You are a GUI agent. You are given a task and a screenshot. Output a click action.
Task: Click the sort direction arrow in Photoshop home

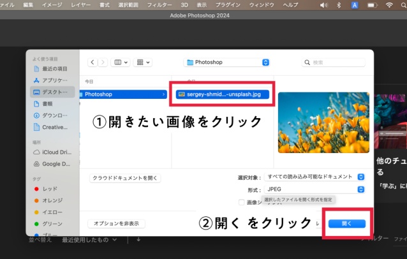[138, 239]
